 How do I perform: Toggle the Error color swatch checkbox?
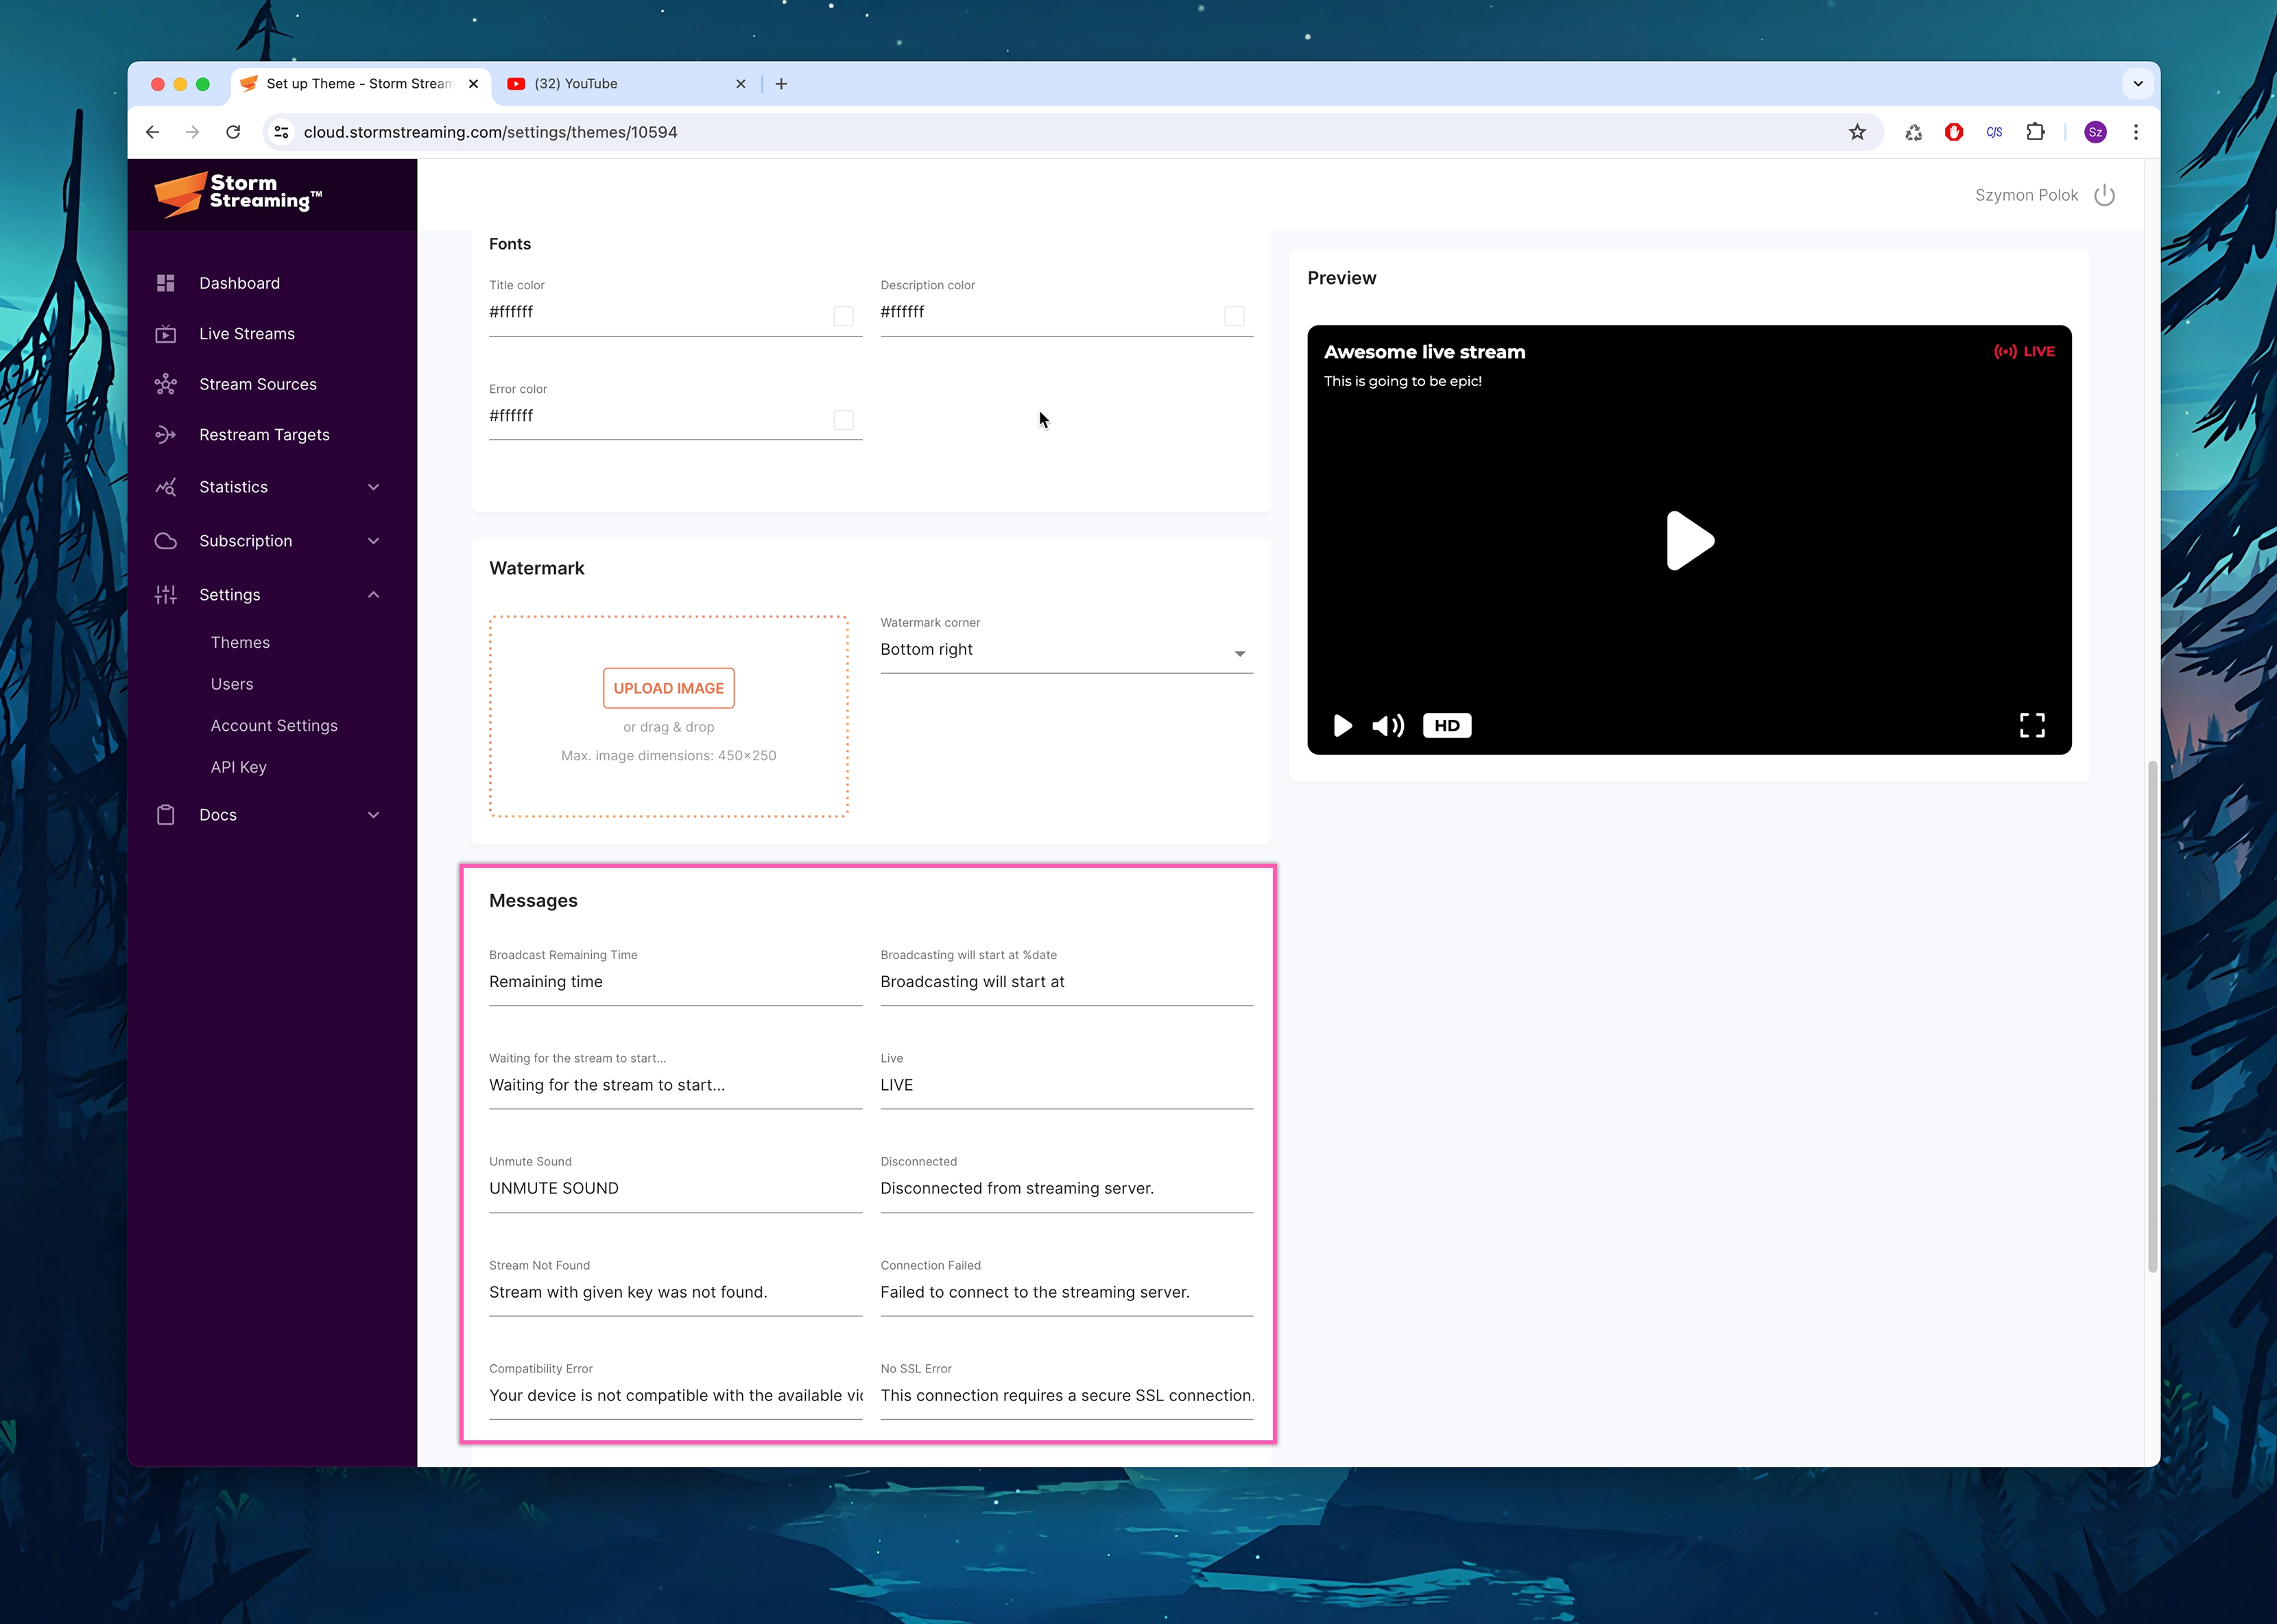pyautogui.click(x=844, y=419)
